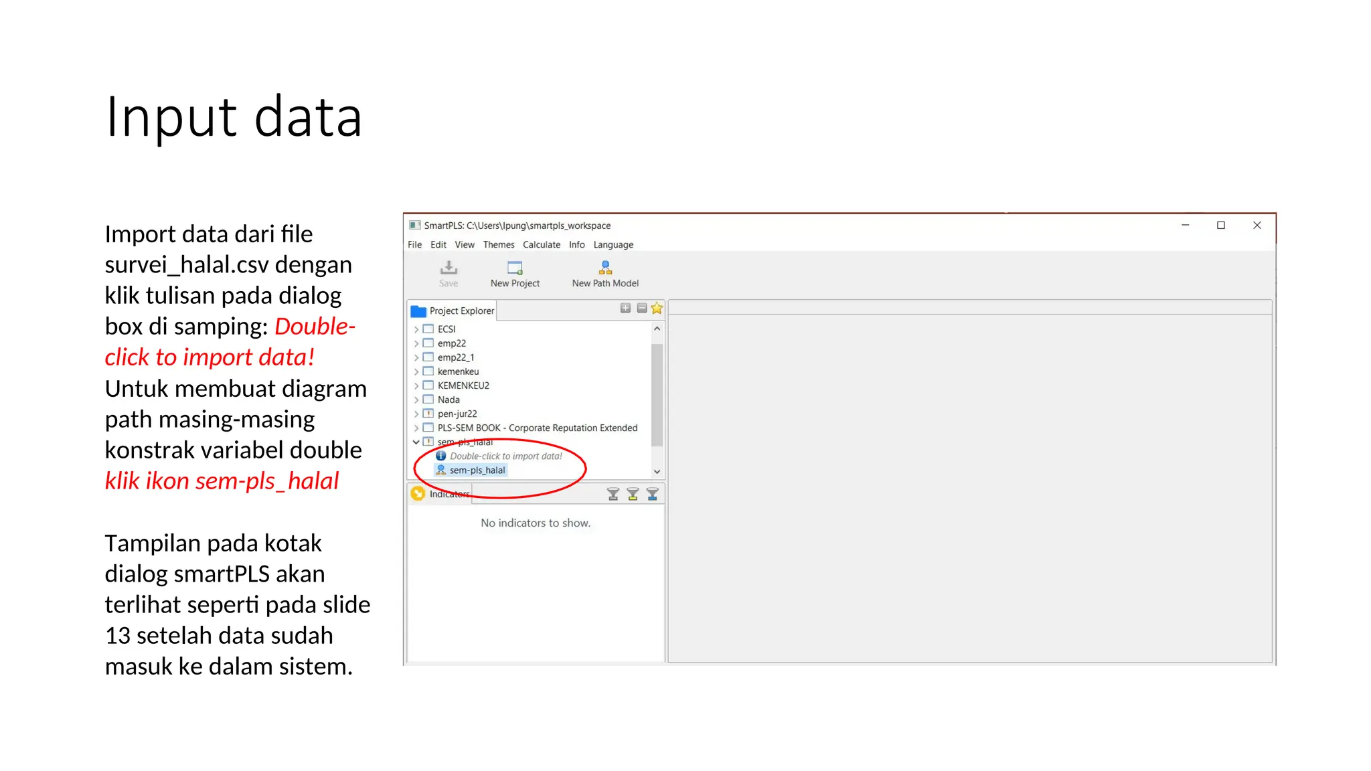Image resolution: width=1371 pixels, height=771 pixels.
Task: Open the Calculate menu
Action: 542,245
